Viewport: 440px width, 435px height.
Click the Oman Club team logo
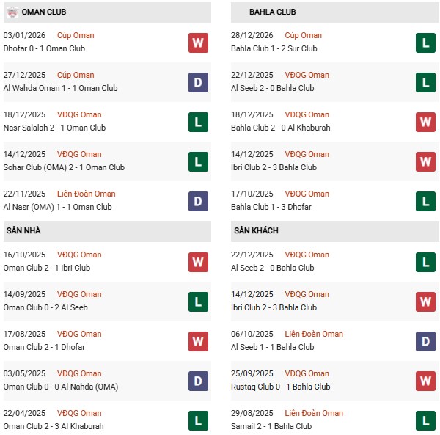(11, 12)
